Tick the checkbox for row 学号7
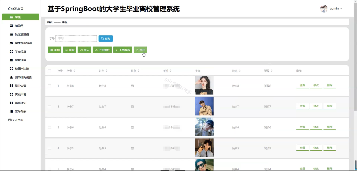Viewport: 357px width, 171px height. [50, 107]
